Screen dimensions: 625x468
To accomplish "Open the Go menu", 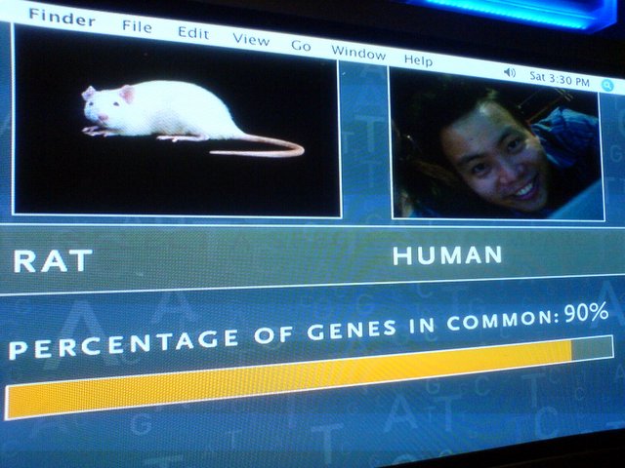I will click(301, 46).
